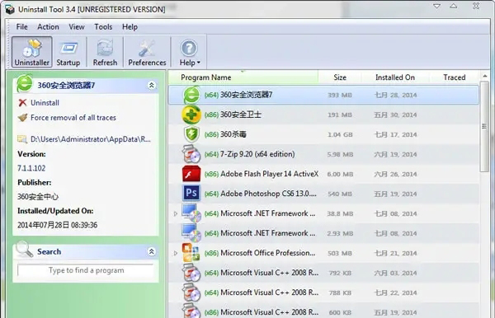The width and height of the screenshot is (495, 318).
Task: Open the Action menu
Action: [x=48, y=27]
